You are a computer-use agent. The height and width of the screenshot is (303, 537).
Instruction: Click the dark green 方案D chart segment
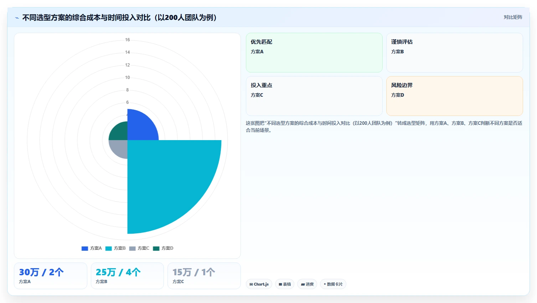pyautogui.click(x=120, y=133)
